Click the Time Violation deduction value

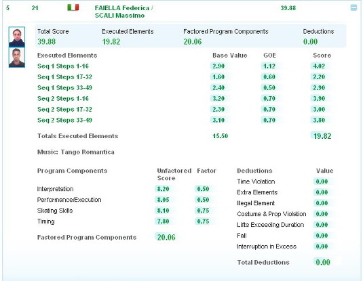[x=322, y=181]
